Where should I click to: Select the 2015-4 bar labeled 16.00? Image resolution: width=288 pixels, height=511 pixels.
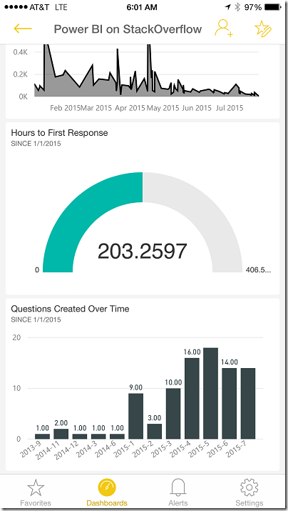point(192,398)
